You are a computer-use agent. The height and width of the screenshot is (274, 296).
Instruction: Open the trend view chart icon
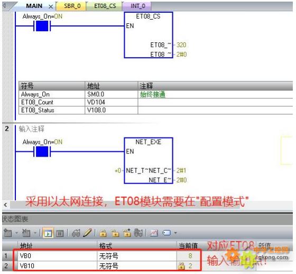pos(154,233)
